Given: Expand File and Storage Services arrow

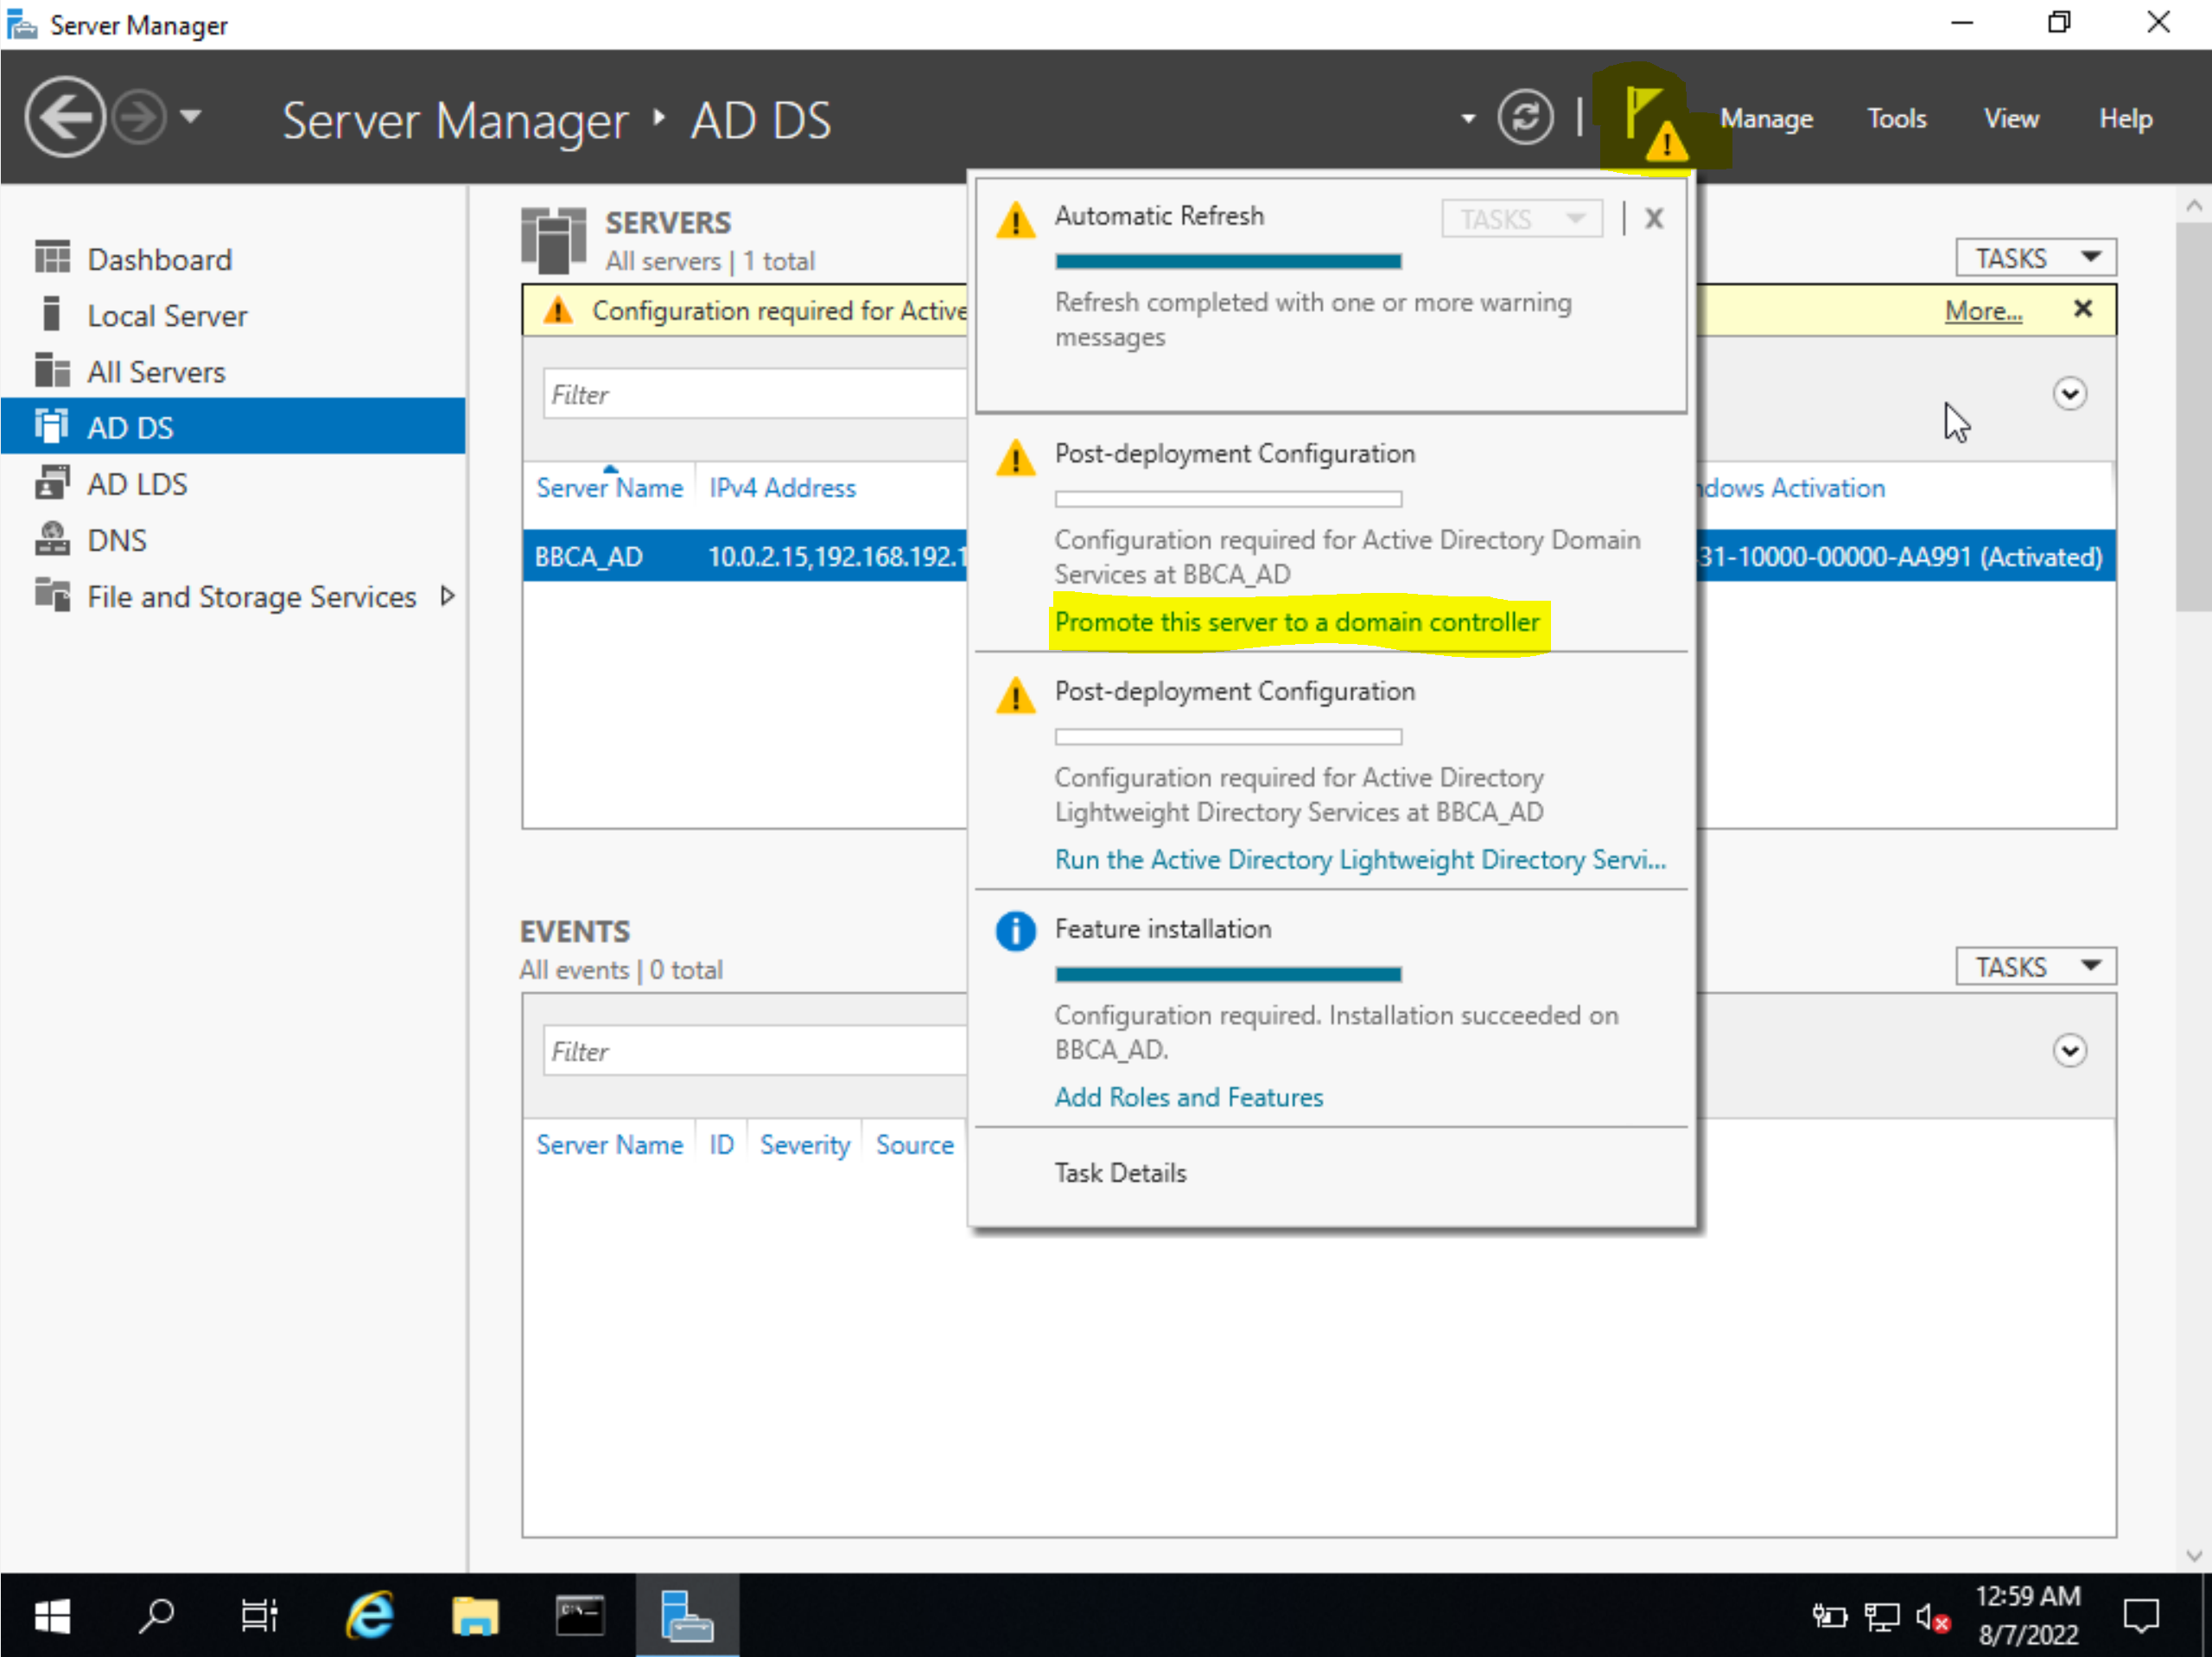Looking at the screenshot, I should (x=447, y=596).
